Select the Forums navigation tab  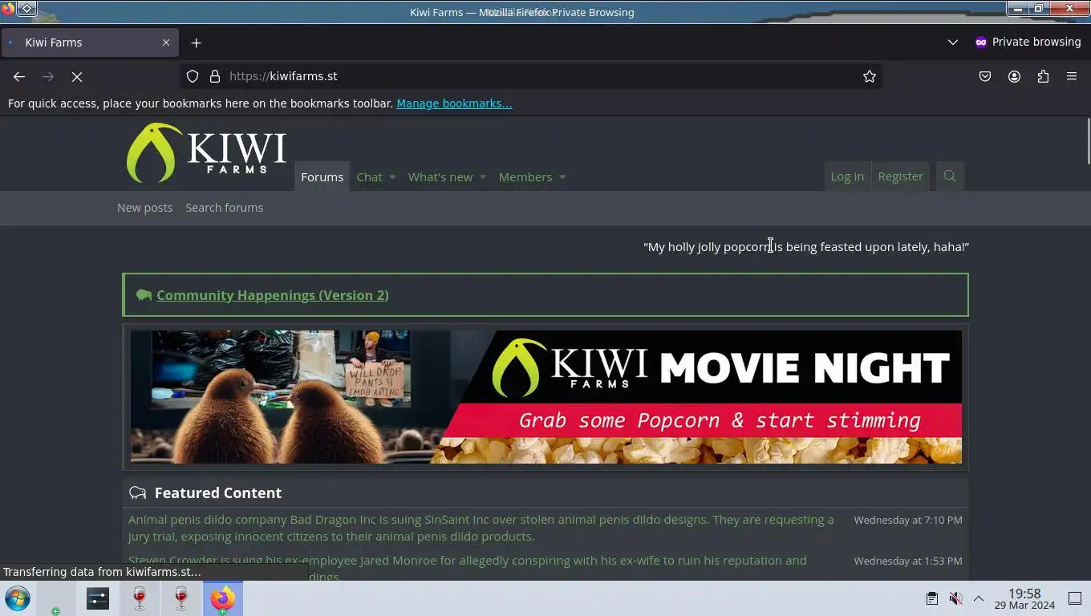(322, 177)
